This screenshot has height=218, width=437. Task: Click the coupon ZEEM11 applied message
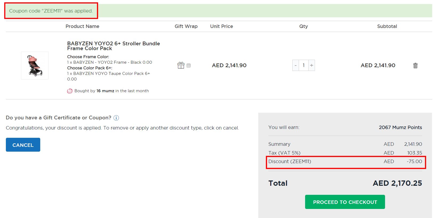click(x=51, y=11)
